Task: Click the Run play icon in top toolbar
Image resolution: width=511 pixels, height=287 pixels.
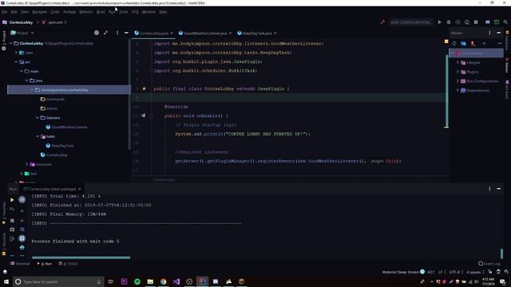Action: [x=439, y=22]
